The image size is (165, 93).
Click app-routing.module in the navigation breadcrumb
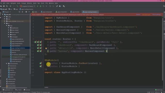coord(26,9)
